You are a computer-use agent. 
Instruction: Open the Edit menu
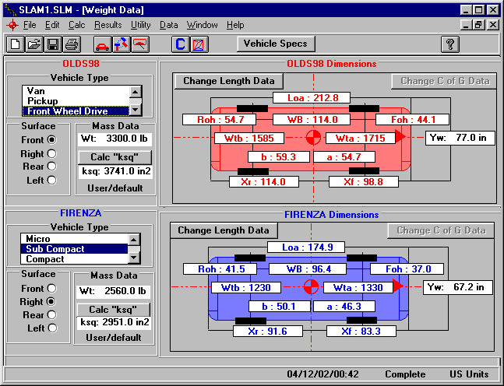click(x=52, y=25)
